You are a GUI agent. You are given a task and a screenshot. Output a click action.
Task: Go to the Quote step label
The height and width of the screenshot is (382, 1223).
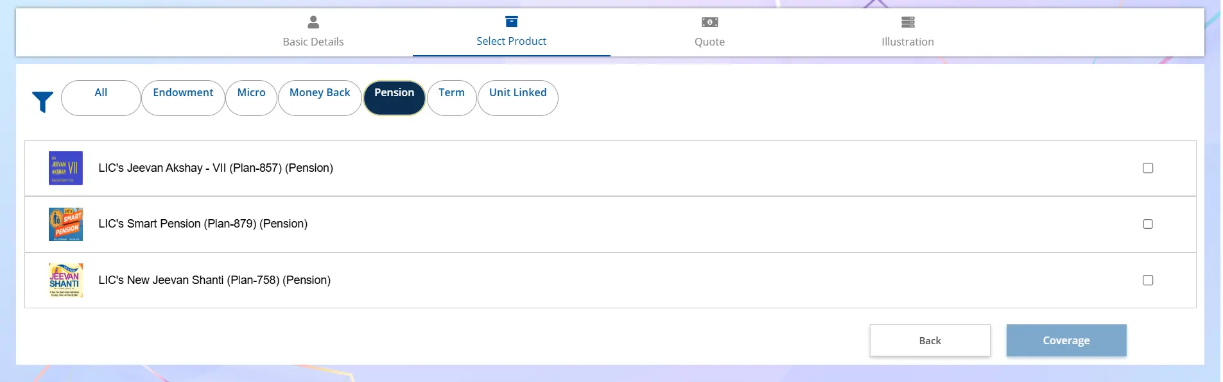pos(709,42)
